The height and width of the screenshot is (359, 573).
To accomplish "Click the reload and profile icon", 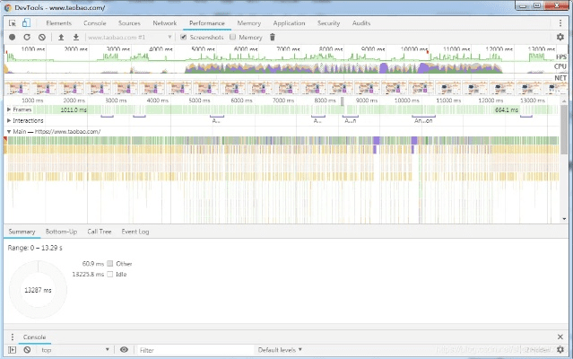I will (27, 37).
